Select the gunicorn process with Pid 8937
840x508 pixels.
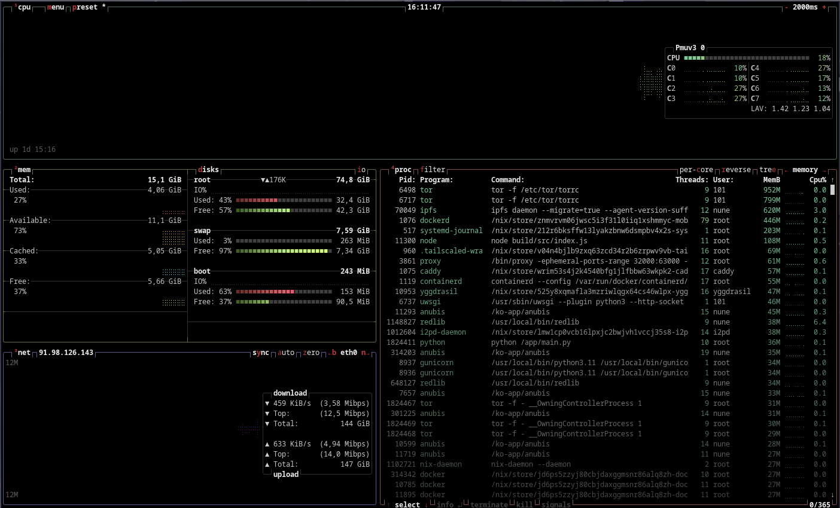pyautogui.click(x=607, y=363)
